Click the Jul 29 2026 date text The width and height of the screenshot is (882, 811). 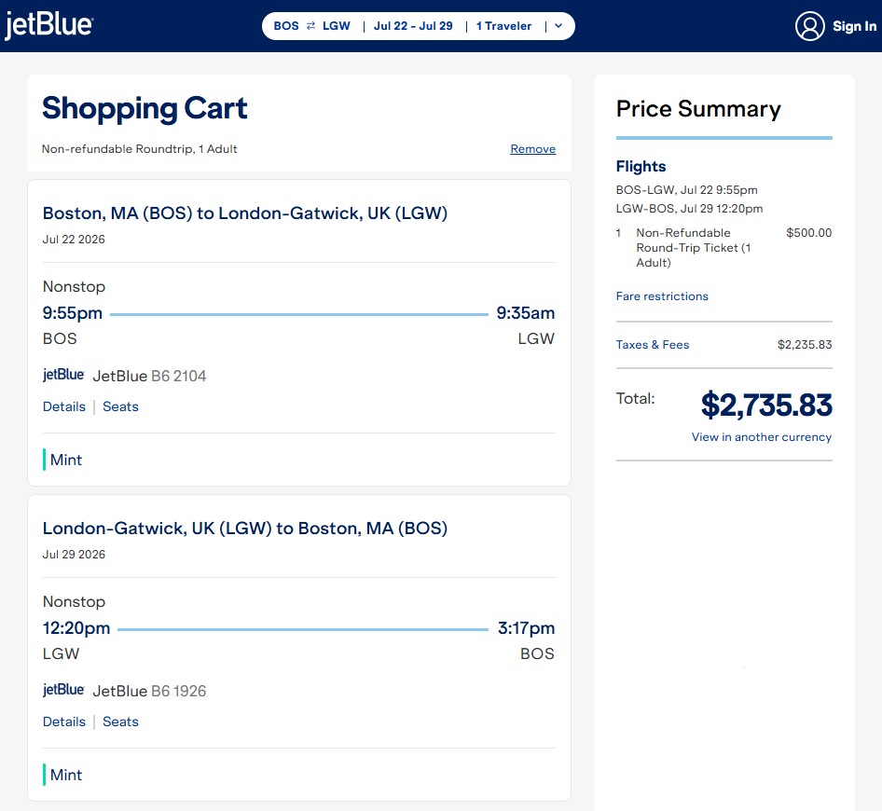74,555
